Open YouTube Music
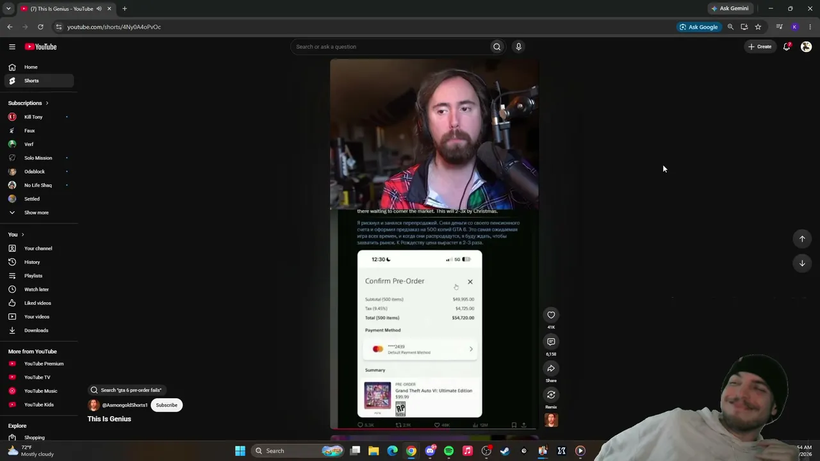Screen dimensions: 820x461 point(38,391)
